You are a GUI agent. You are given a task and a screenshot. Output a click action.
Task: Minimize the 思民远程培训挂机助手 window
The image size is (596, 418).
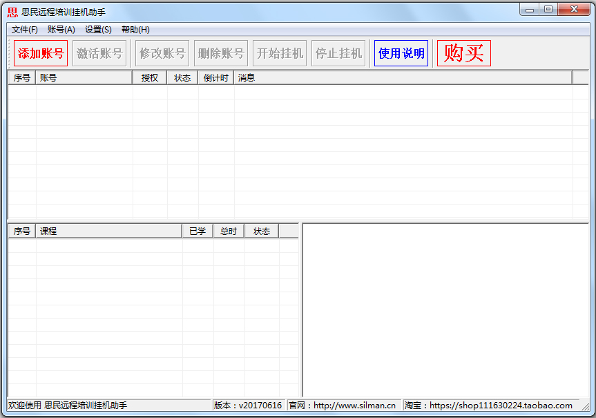click(530, 10)
